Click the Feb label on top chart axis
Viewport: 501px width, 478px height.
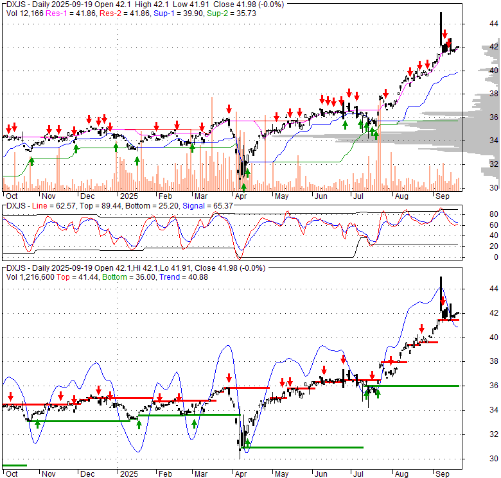pyautogui.click(x=165, y=196)
